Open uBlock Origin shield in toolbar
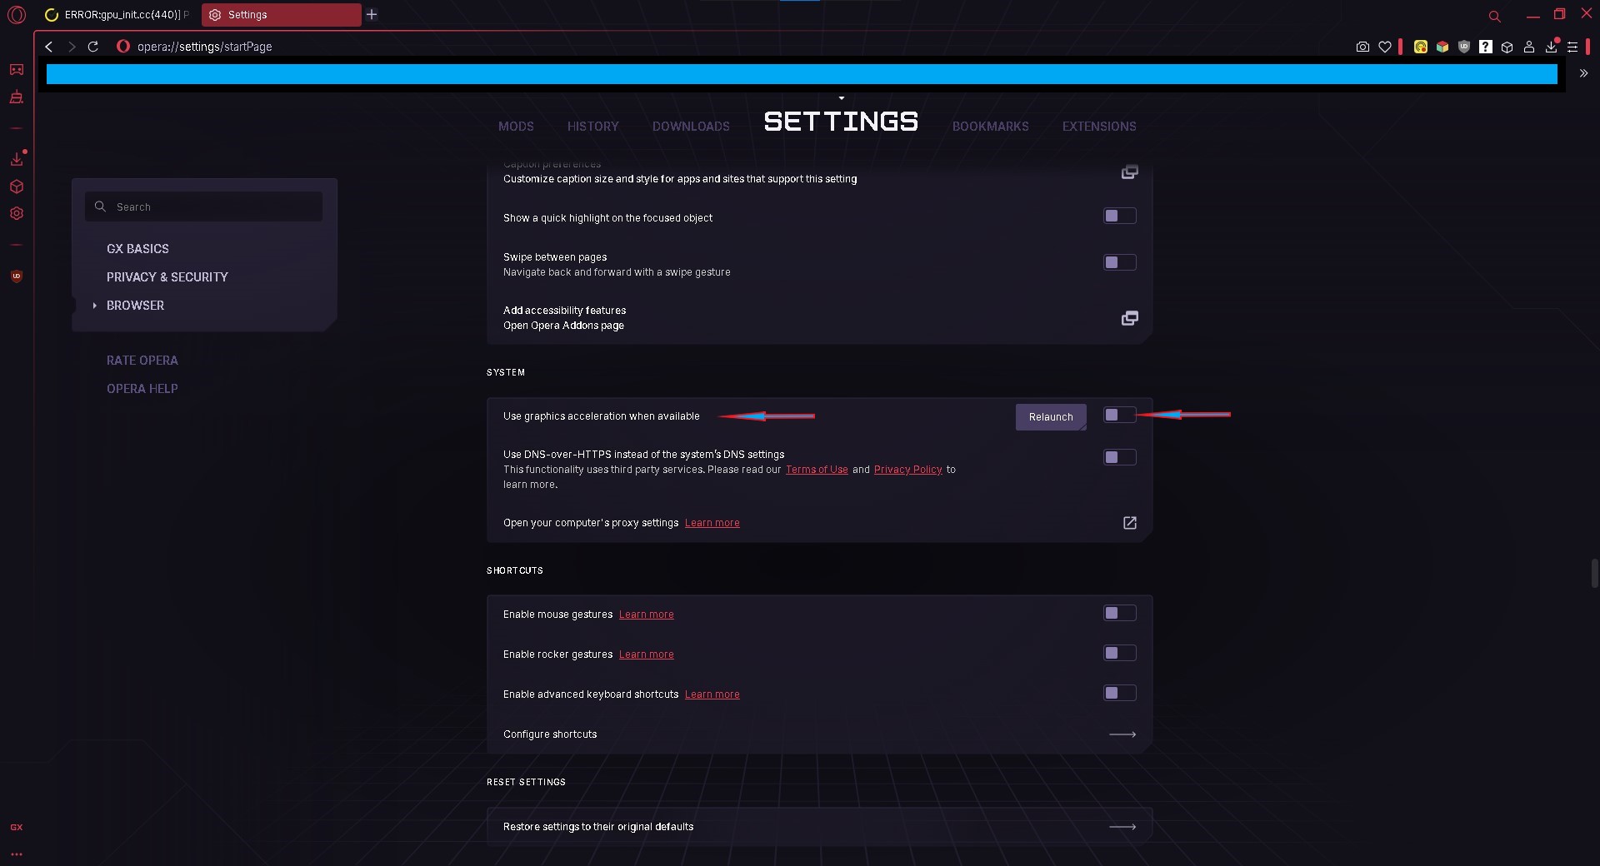 tap(1464, 47)
